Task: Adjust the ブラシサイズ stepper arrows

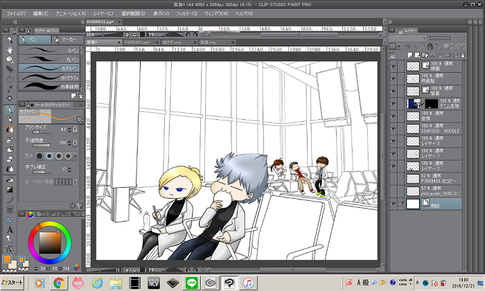Action: 69,130
